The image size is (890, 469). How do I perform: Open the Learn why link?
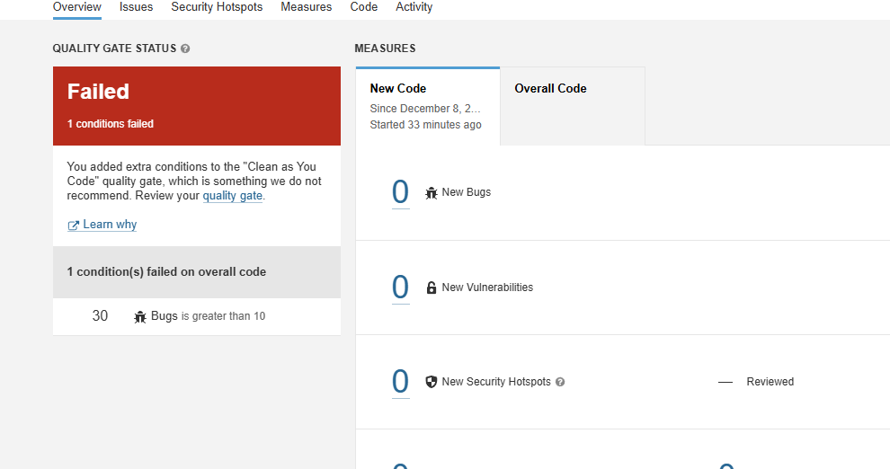point(102,225)
